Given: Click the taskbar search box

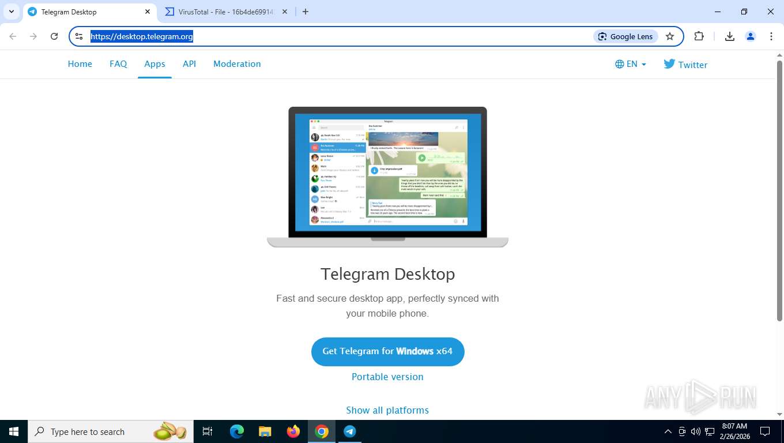Looking at the screenshot, I should pos(111,431).
